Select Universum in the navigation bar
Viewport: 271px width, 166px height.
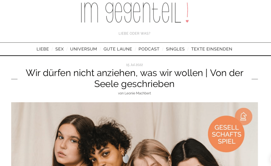(x=83, y=49)
